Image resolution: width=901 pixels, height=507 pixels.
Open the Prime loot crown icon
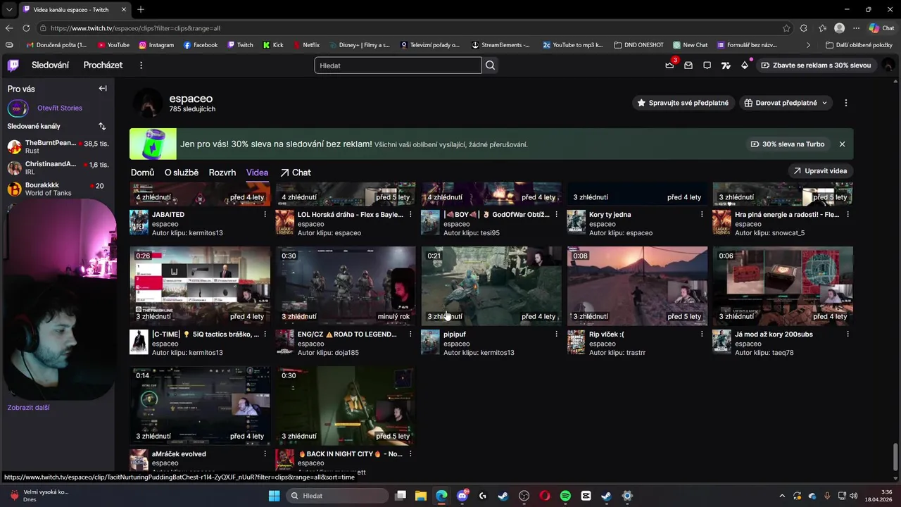[669, 65]
